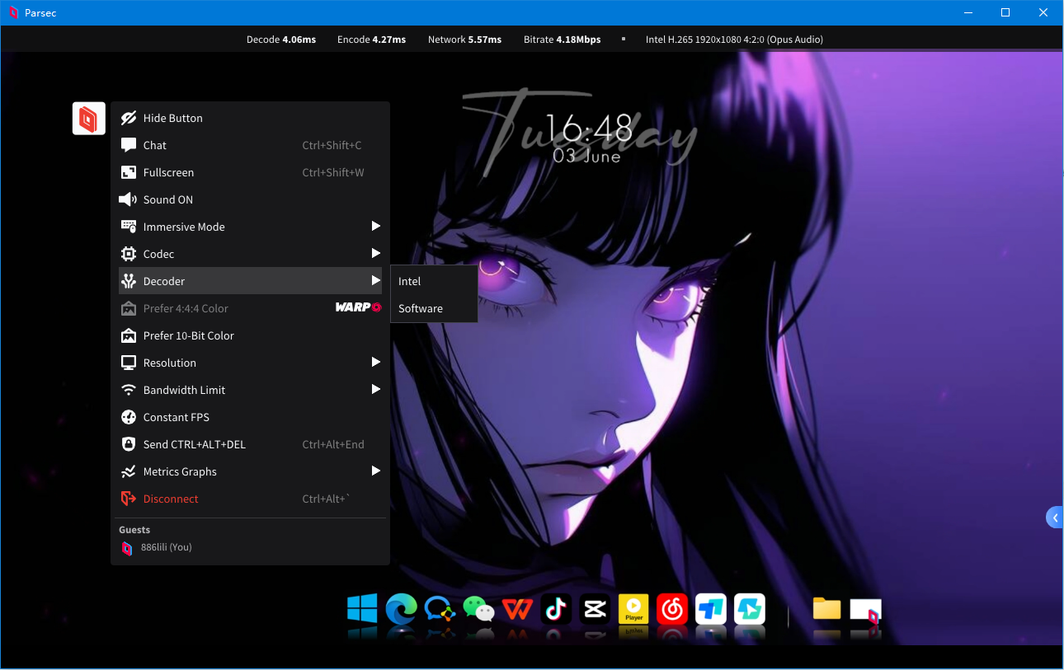Viewport: 1064px width, 670px height.
Task: Click the 03 June date text
Action: pos(586,156)
